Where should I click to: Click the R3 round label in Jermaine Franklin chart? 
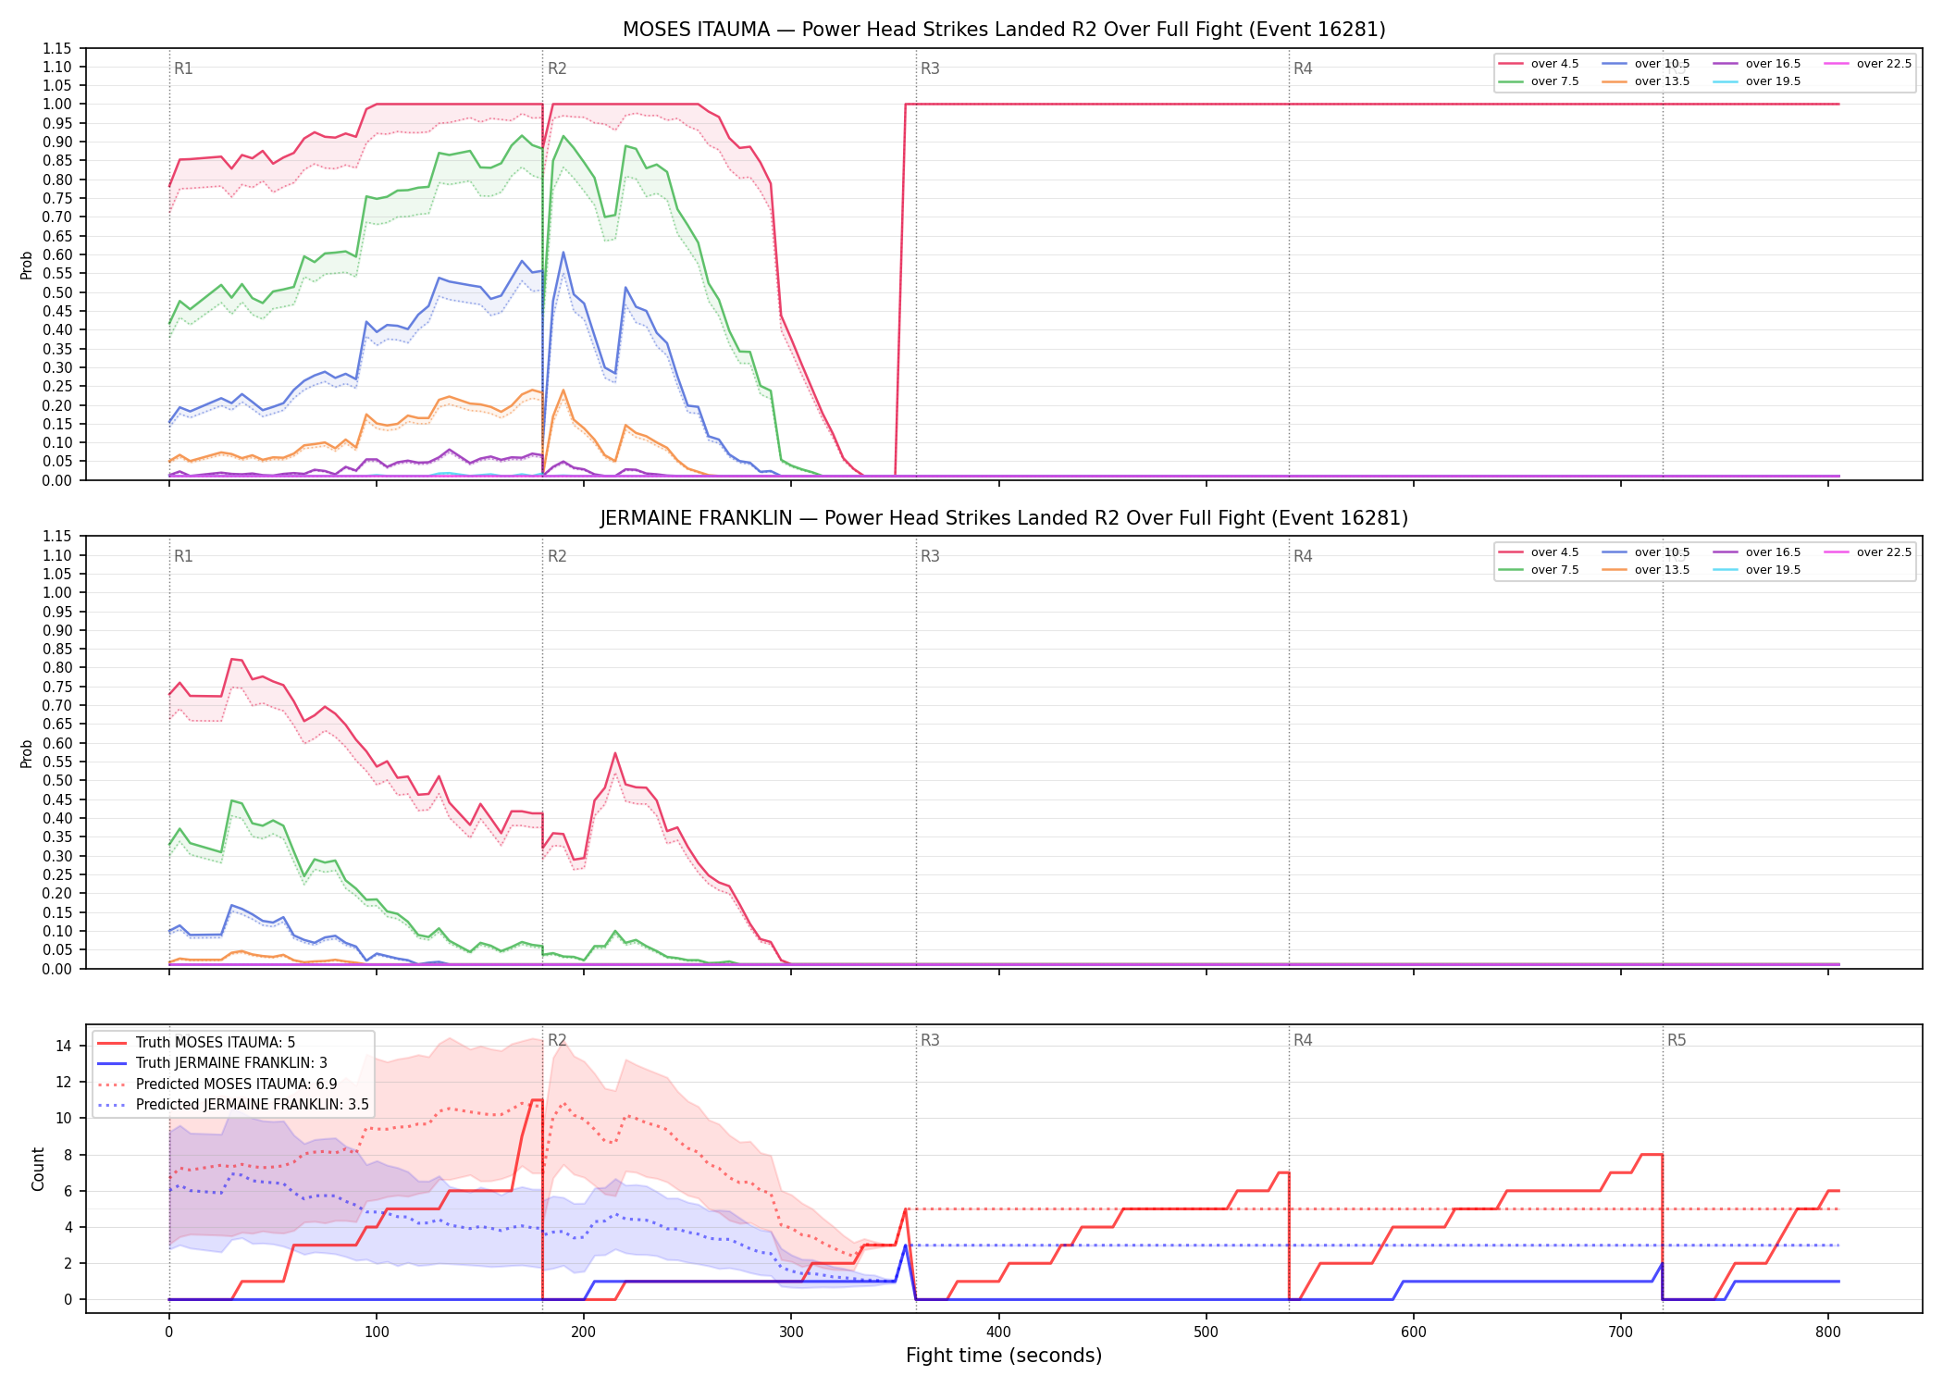pyautogui.click(x=930, y=556)
